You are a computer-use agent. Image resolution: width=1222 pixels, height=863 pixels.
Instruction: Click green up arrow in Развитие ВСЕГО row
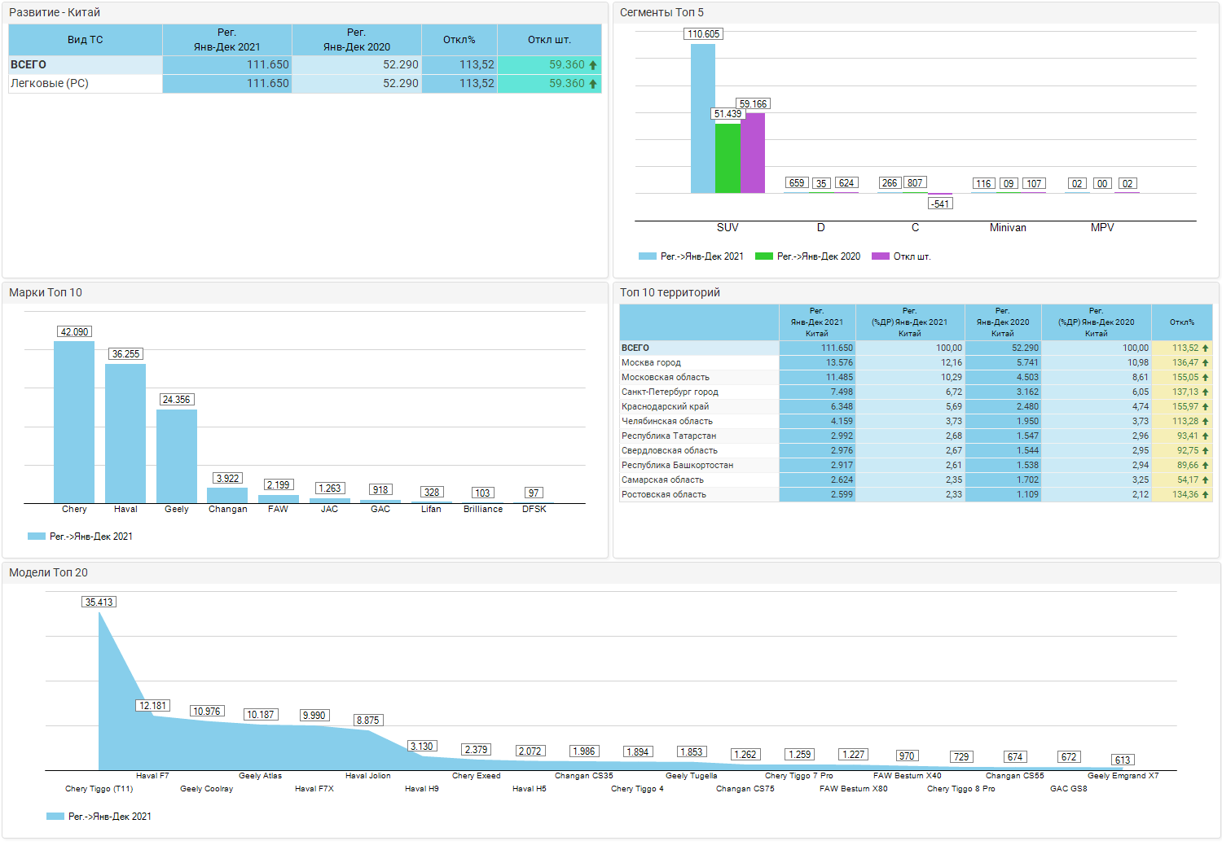[x=593, y=65]
